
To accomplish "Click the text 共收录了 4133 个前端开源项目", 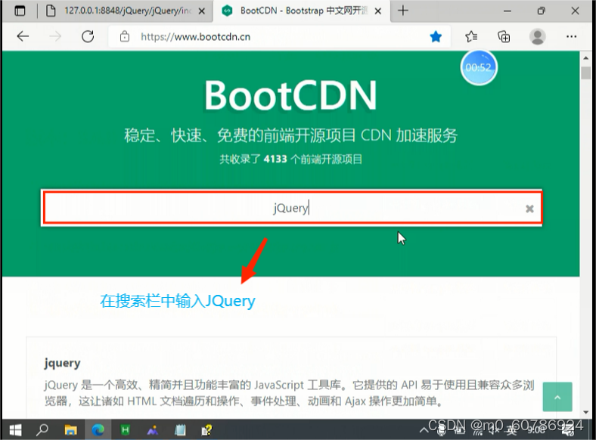I will click(290, 160).
